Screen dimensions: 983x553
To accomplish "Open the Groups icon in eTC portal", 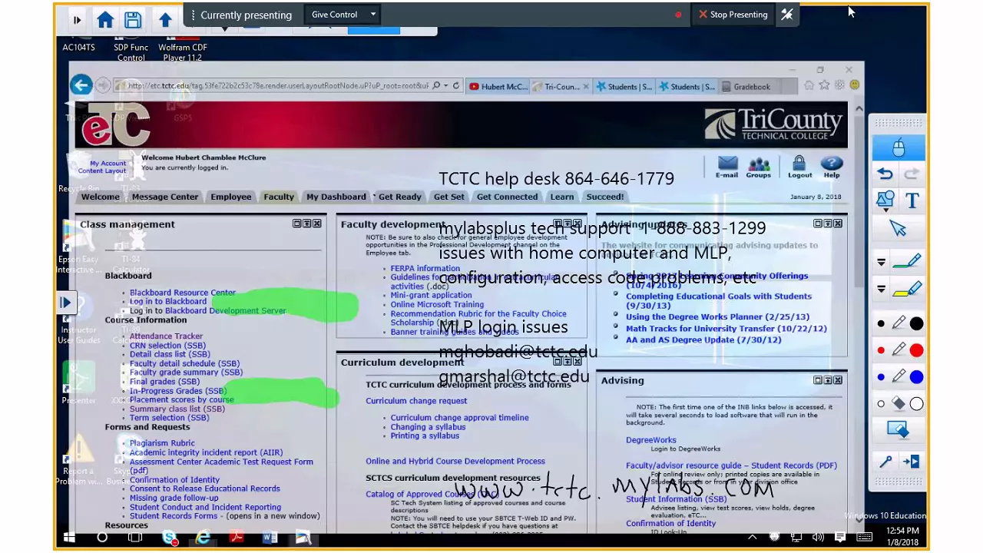I will pyautogui.click(x=759, y=167).
